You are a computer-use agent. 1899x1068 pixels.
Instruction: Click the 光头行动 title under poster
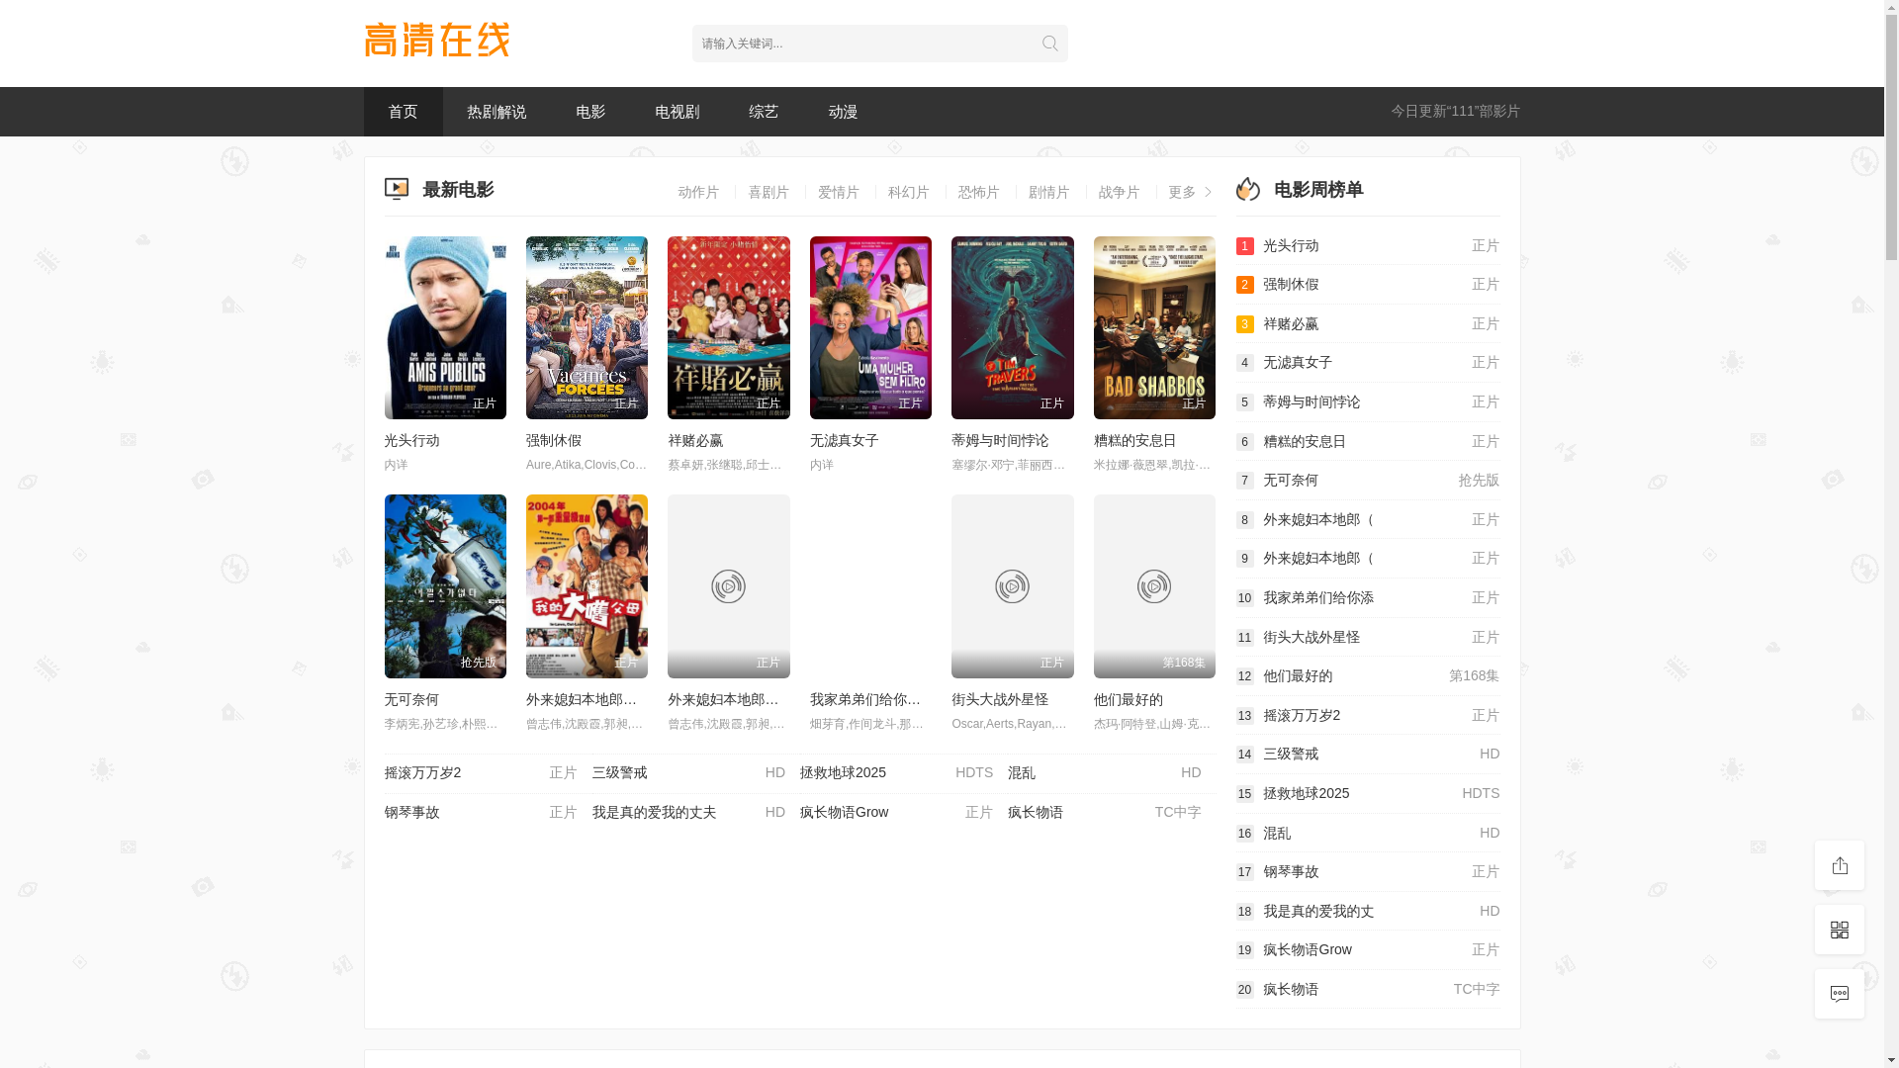412,440
